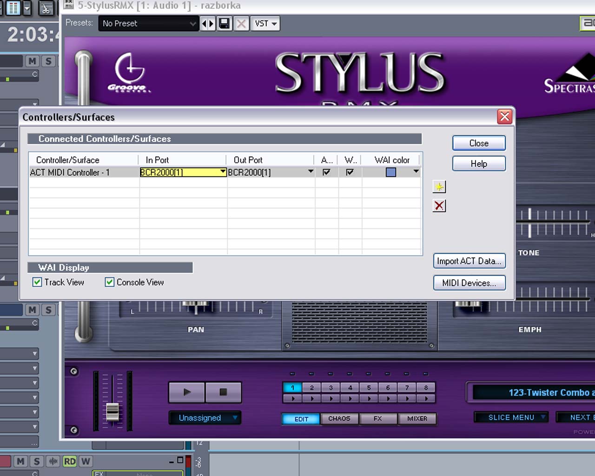This screenshot has height=476, width=595.
Task: Uncheck the ACT column checkbox for BCR2000
Action: click(x=326, y=172)
